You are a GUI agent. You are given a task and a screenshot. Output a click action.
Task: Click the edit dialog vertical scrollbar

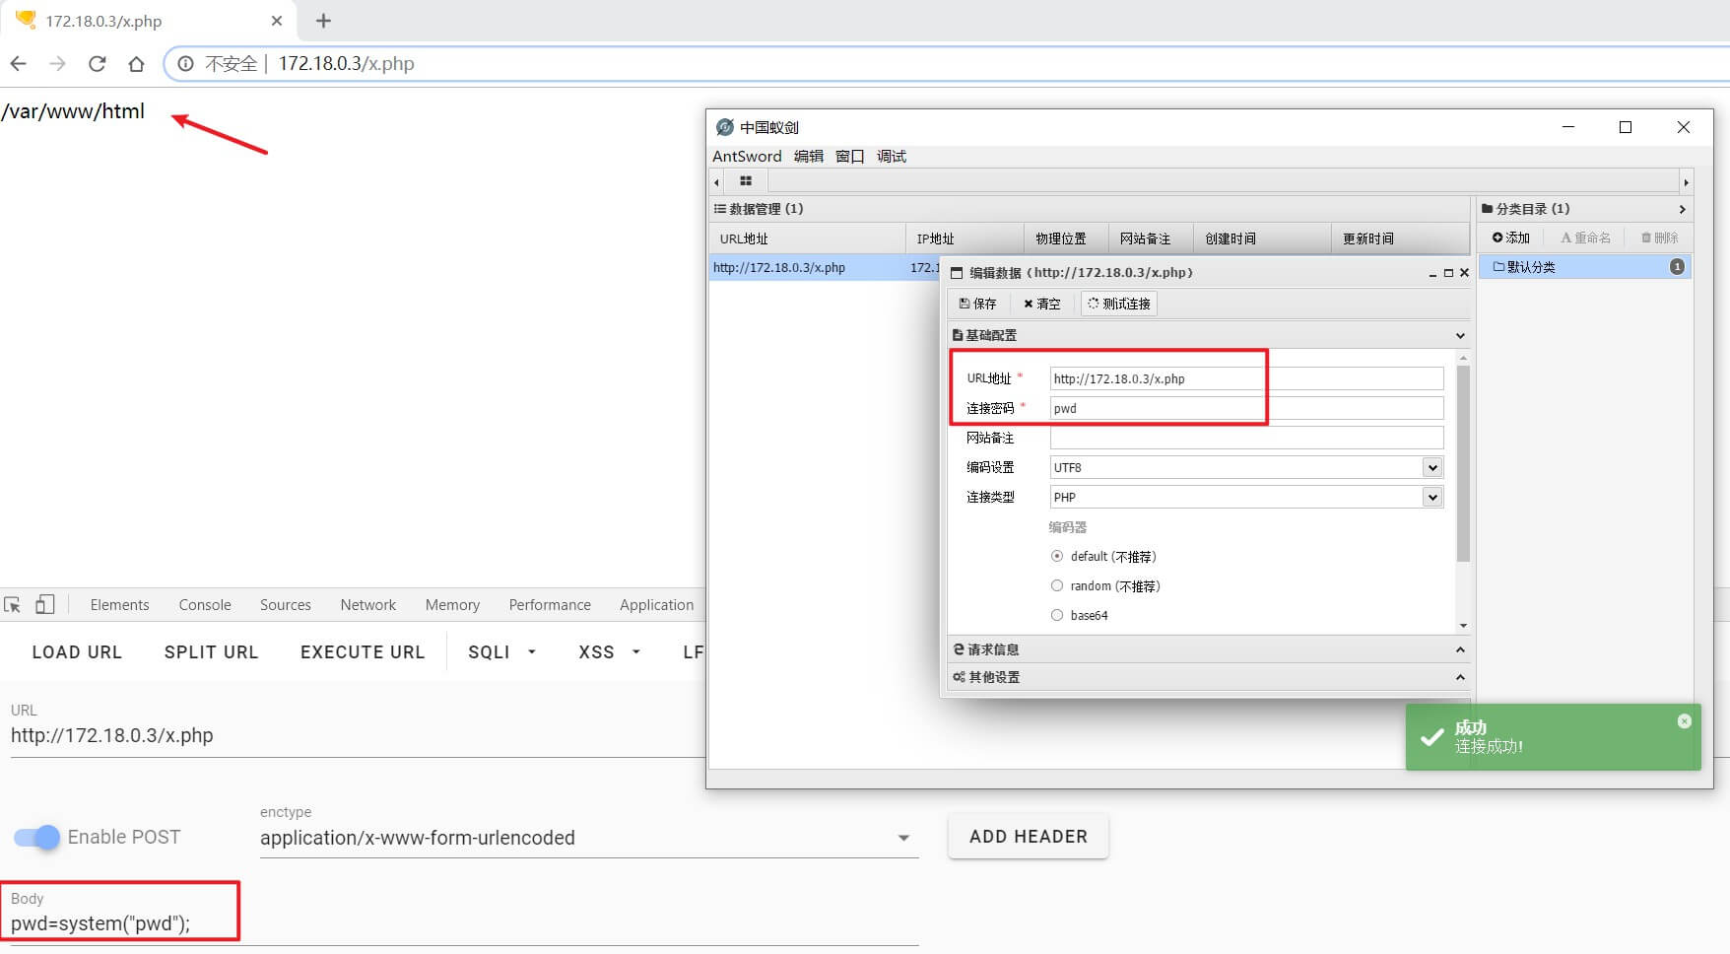tap(1463, 463)
